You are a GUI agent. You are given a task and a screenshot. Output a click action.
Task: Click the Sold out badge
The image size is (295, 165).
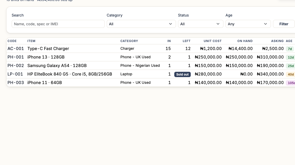coord(182,75)
